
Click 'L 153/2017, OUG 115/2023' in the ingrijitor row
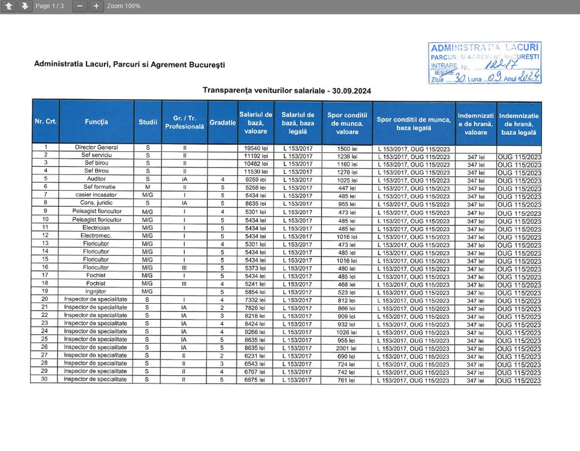pos(414,293)
